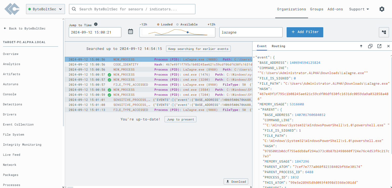
Task: Collapse the root event JSON node
Action: click(254, 57)
